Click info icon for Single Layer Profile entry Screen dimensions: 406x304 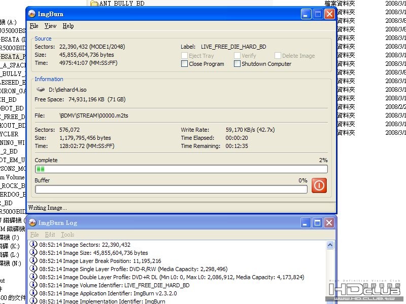pos(33,269)
